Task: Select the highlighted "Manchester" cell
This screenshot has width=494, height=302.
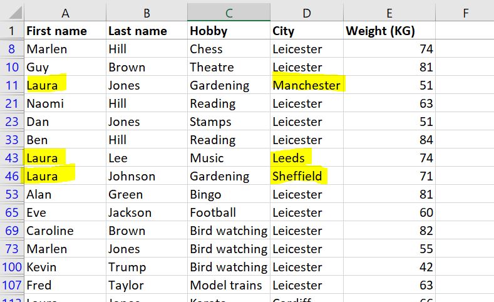Action: tap(306, 85)
